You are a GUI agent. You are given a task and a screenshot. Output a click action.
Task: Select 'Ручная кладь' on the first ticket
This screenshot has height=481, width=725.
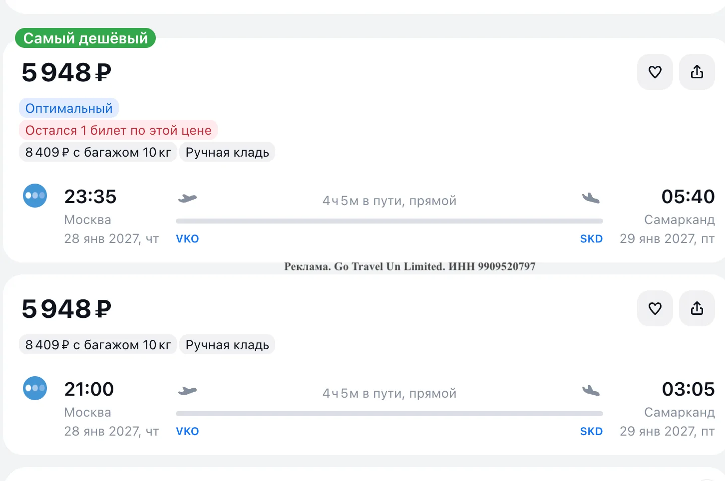click(x=227, y=152)
